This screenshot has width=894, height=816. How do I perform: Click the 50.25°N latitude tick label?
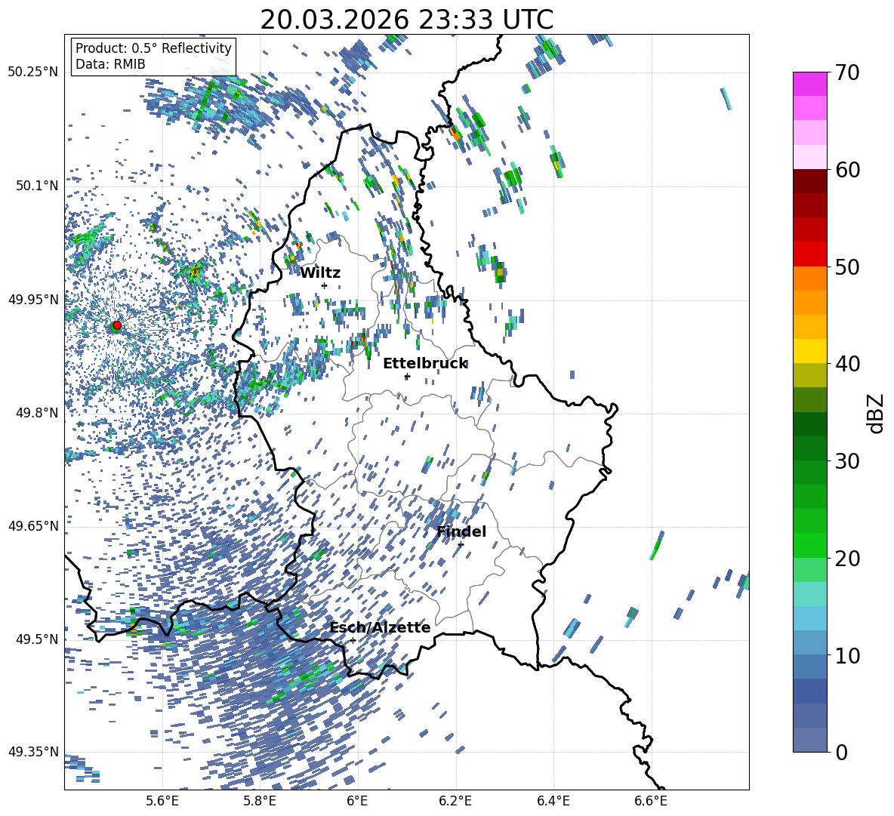point(32,72)
